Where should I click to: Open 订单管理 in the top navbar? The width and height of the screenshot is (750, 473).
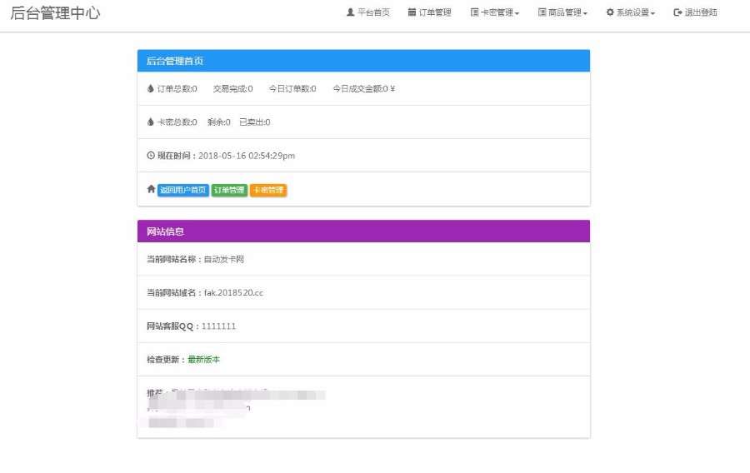pos(429,12)
